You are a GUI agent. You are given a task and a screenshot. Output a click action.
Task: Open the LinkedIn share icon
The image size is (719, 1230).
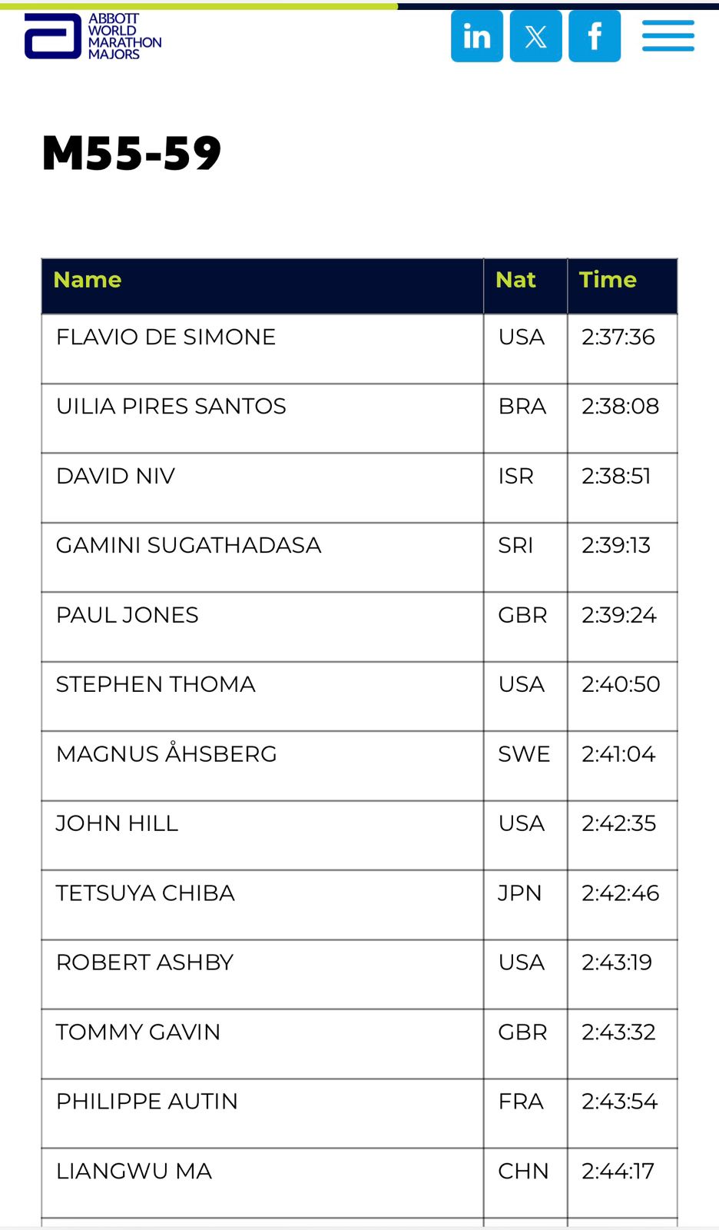(476, 36)
